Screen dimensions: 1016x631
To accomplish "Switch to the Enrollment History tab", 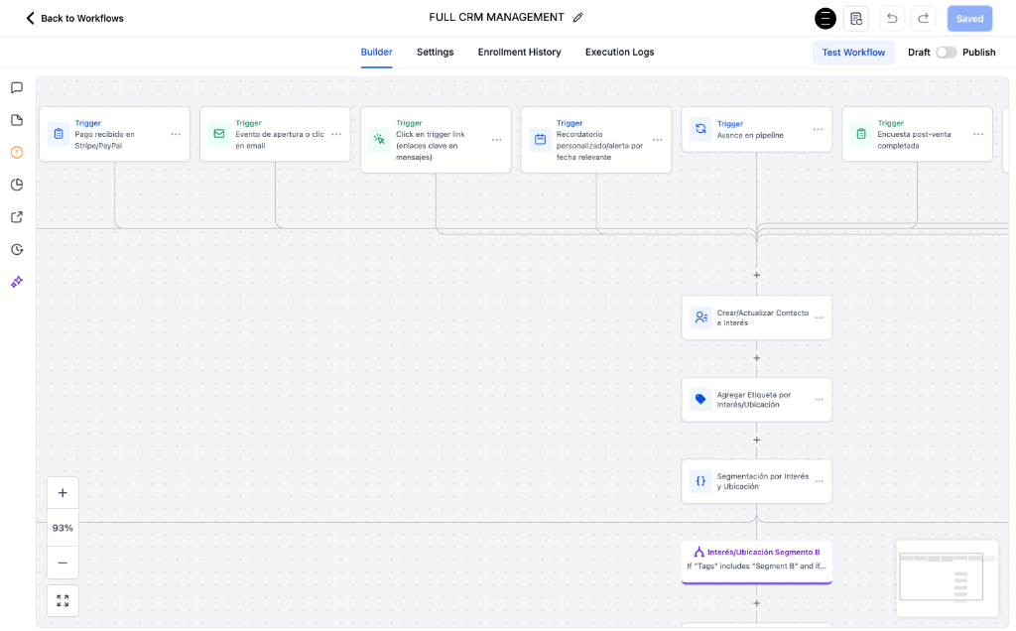I will pos(519,52).
